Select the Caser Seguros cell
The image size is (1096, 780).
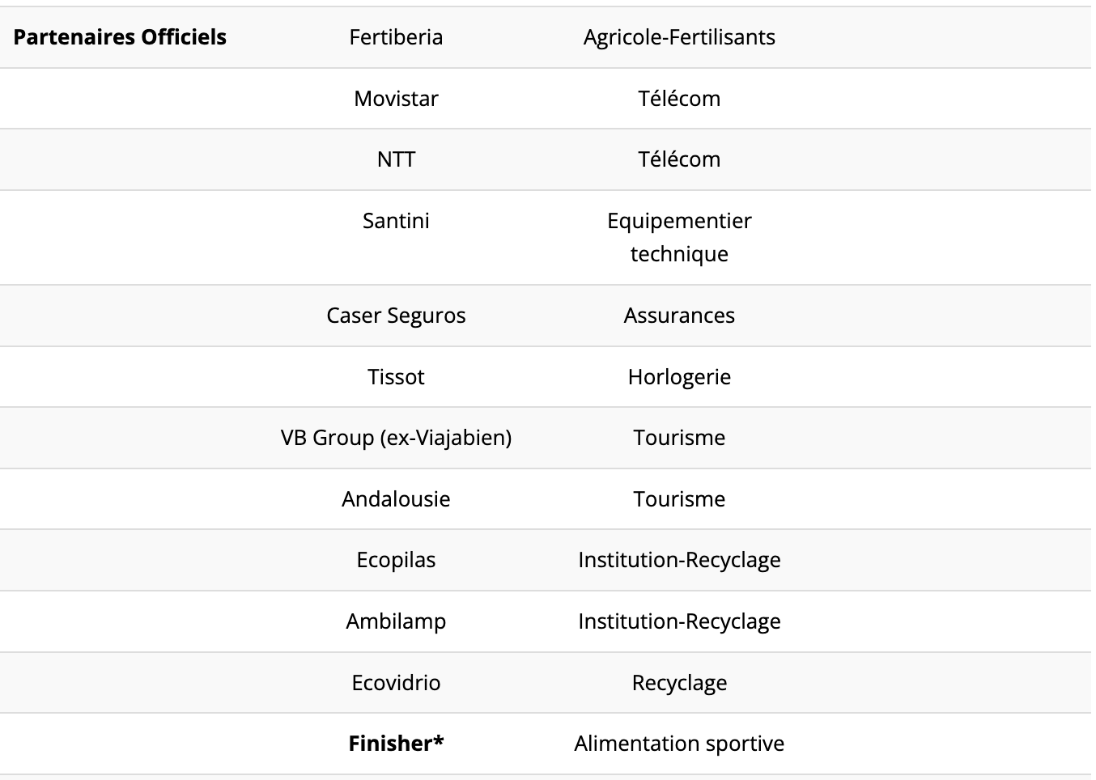(x=396, y=316)
